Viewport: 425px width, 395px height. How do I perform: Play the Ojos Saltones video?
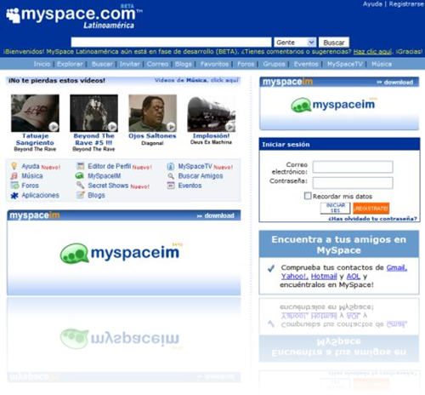tap(171, 126)
